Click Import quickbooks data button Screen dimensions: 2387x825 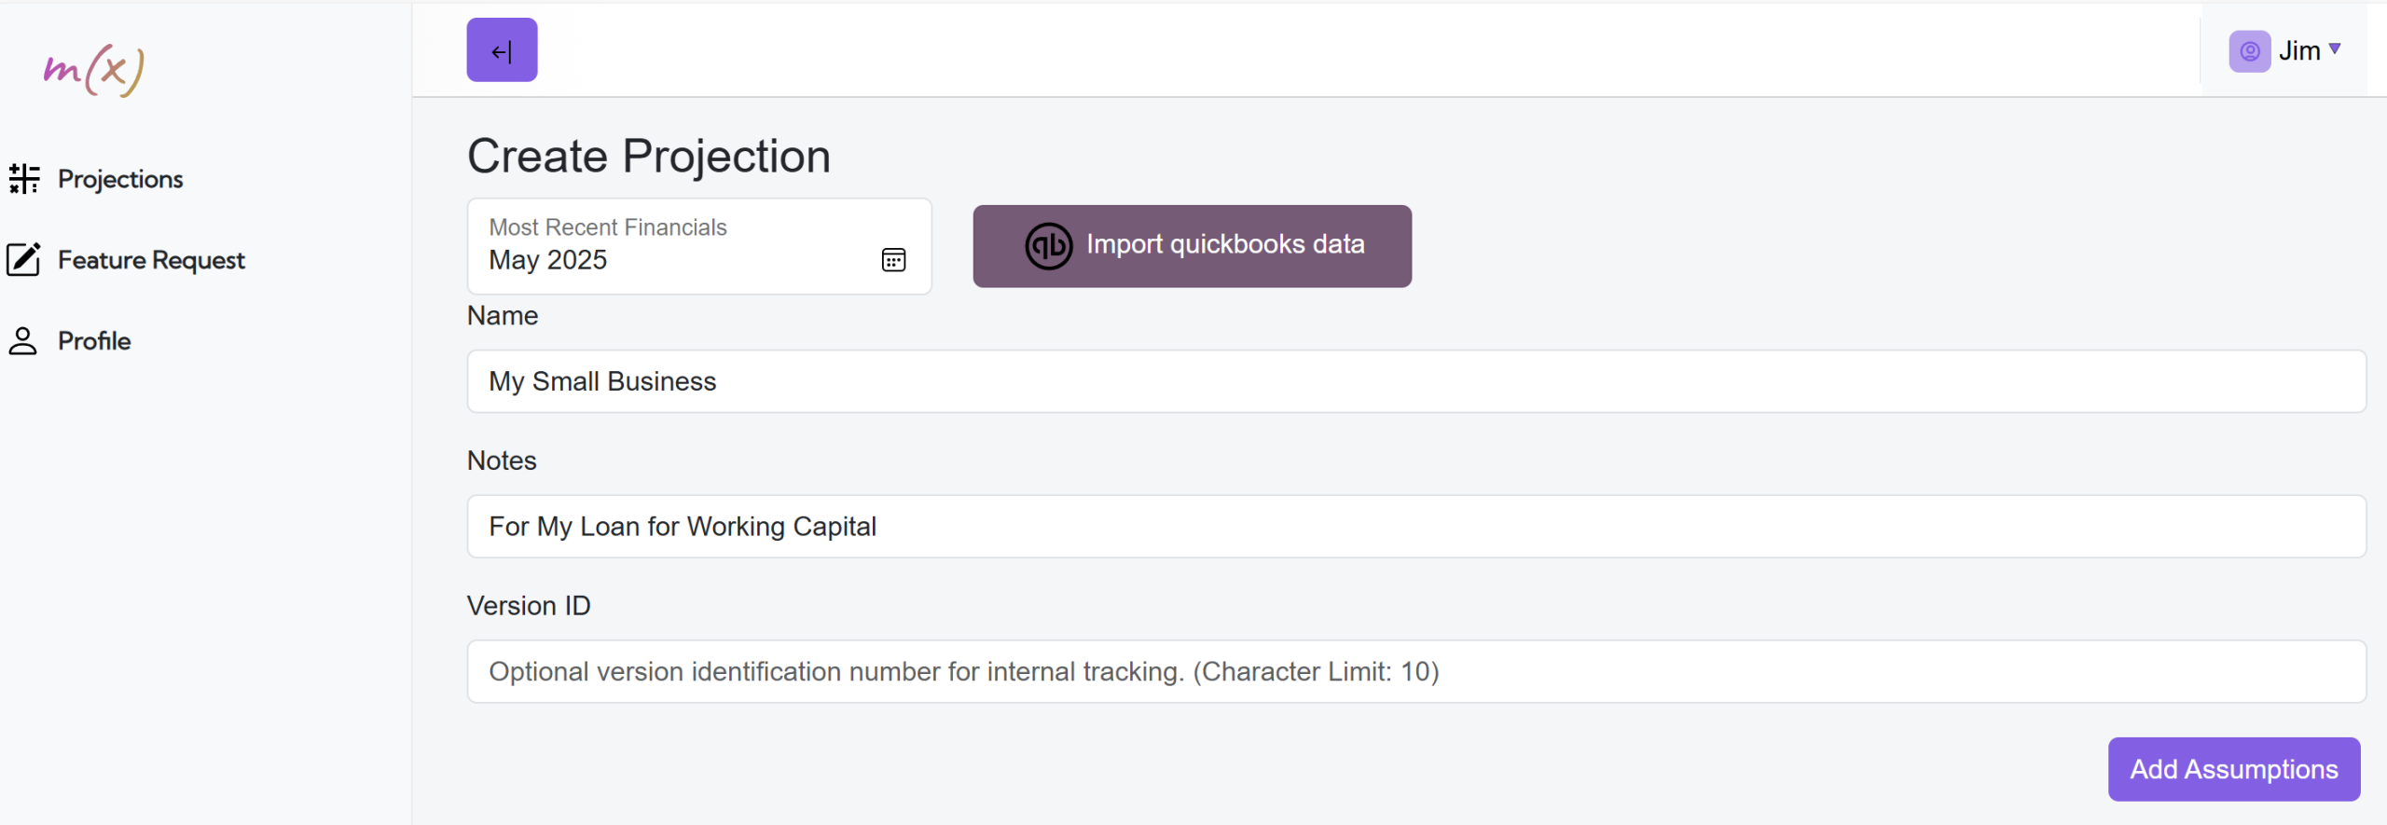[1192, 246]
